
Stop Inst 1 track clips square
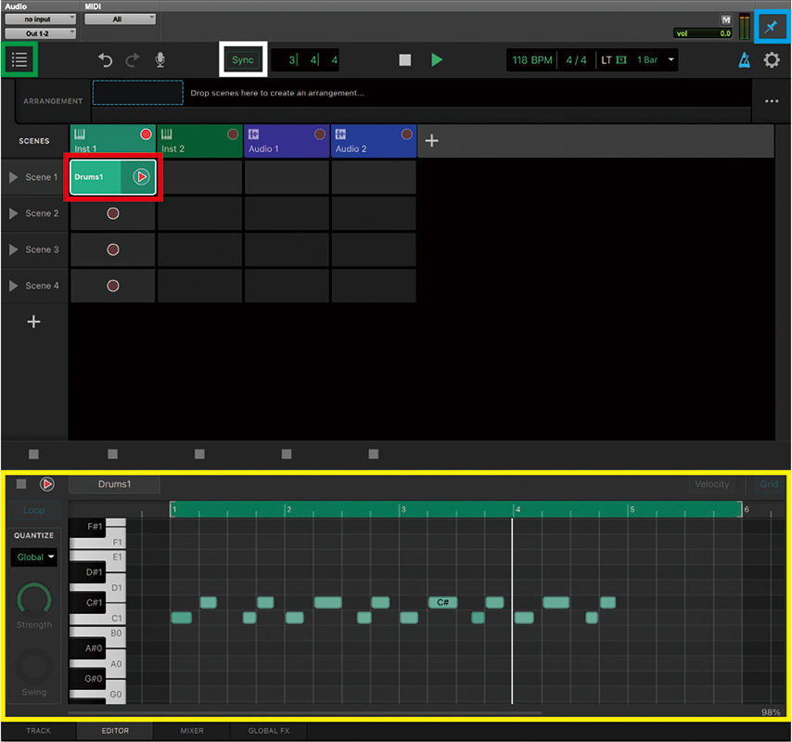tap(112, 454)
